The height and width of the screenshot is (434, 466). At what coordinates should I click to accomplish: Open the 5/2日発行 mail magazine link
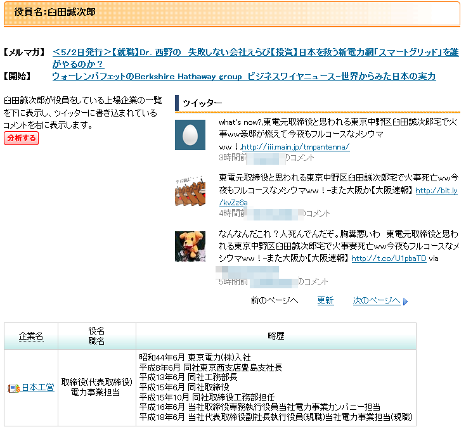(x=256, y=58)
